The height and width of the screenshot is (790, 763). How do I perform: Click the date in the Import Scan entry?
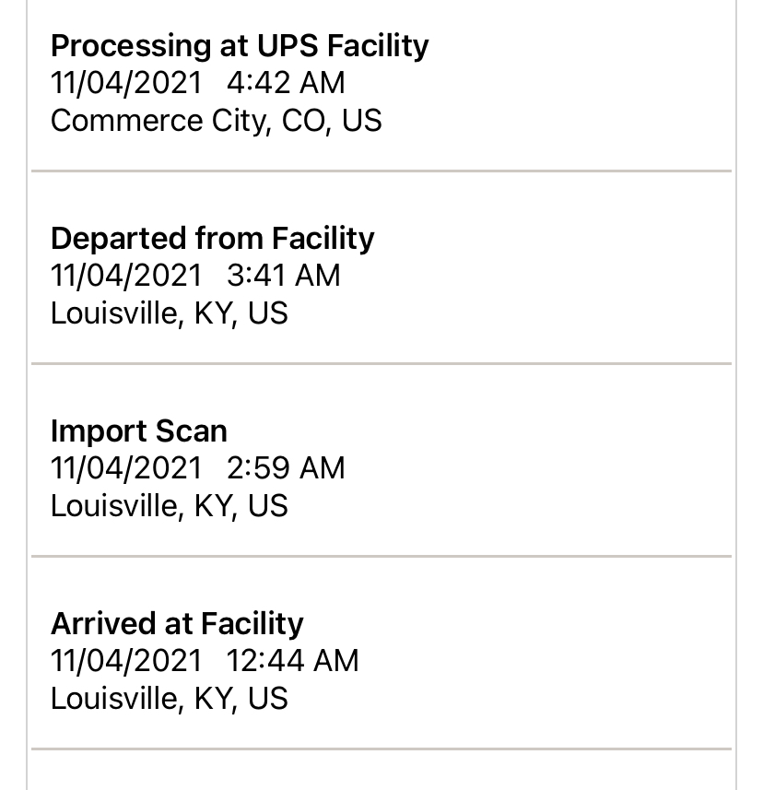click(x=126, y=468)
